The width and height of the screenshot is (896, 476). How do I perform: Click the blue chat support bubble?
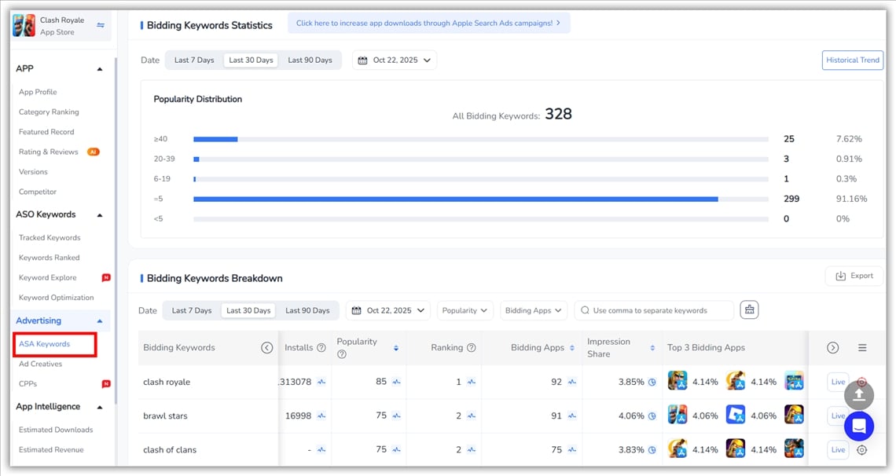[x=858, y=426]
